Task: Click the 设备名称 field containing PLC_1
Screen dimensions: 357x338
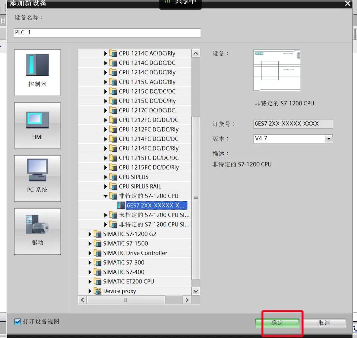Action: click(107, 33)
